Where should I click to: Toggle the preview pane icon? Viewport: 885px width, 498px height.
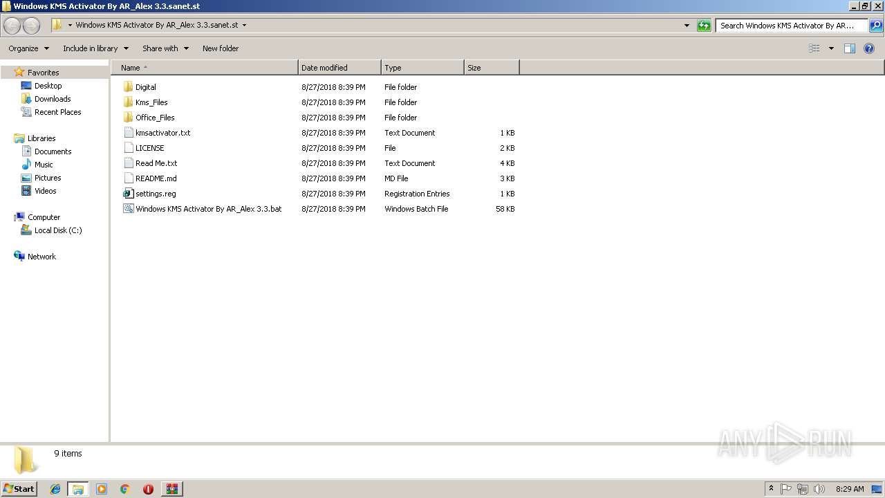[x=850, y=48]
